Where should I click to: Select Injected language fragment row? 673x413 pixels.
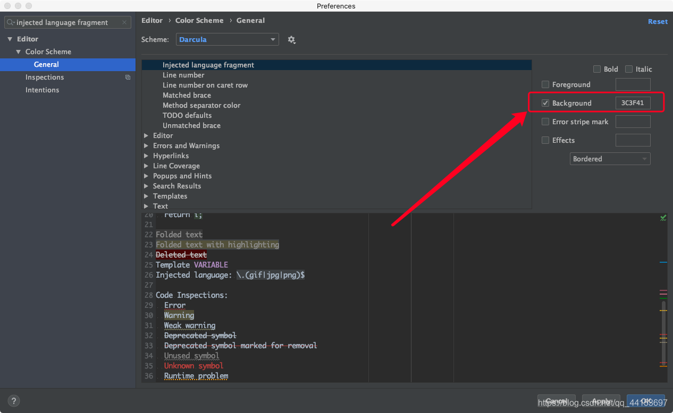pyautogui.click(x=336, y=65)
